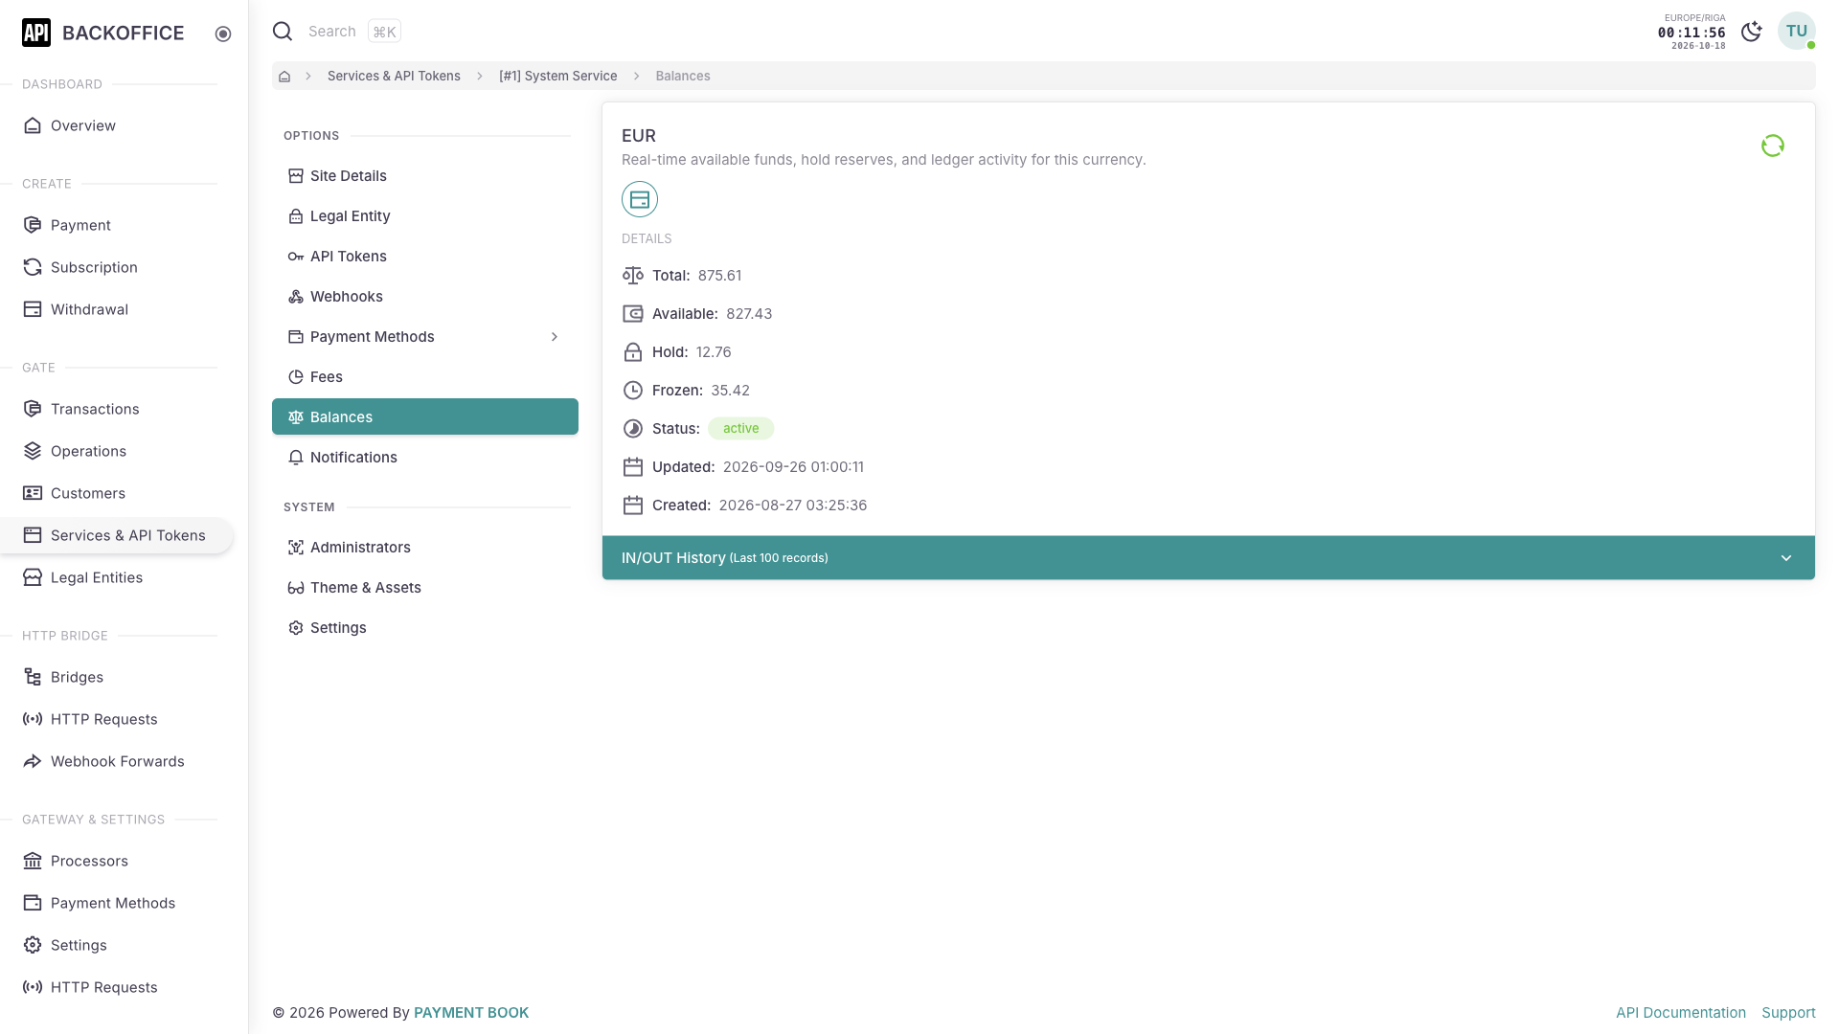Open Site Details option
The width and height of the screenshot is (1839, 1034).
coord(425,176)
